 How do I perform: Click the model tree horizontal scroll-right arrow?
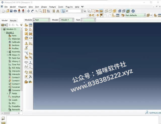(x=19, y=113)
